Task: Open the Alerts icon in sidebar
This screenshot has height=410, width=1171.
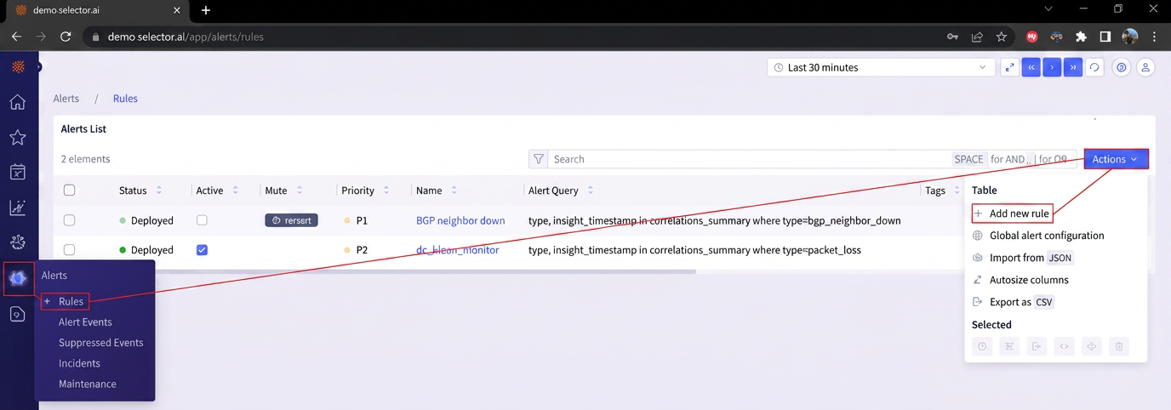Action: (18, 278)
